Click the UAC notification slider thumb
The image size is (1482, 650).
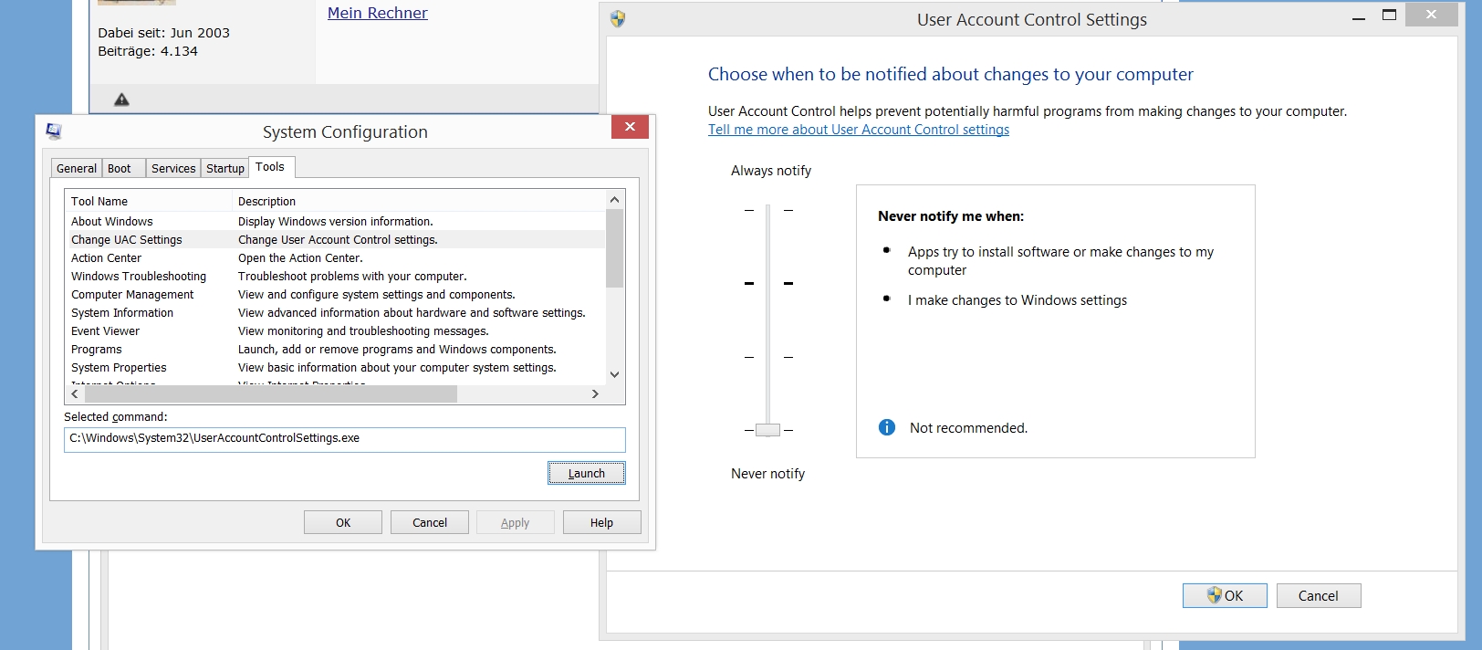(x=768, y=429)
